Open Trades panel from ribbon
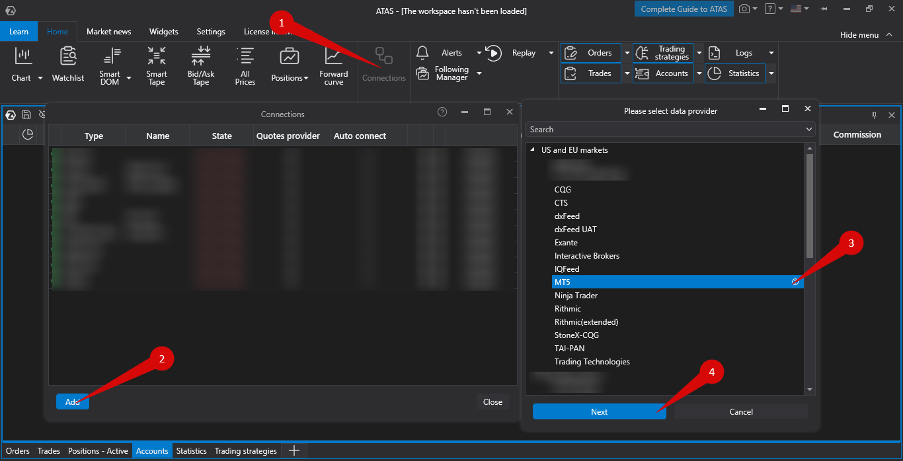Image resolution: width=903 pixels, height=461 pixels. tap(591, 73)
